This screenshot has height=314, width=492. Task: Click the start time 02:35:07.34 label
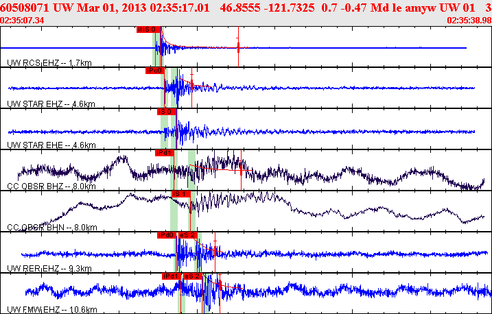coord(22,21)
